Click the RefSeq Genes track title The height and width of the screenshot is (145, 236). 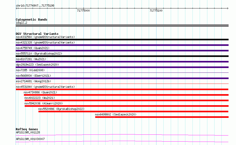tap(27, 129)
